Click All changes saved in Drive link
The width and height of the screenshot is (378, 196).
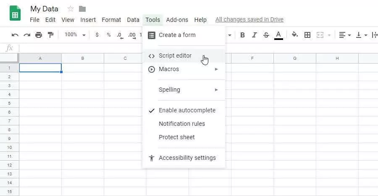(x=249, y=19)
